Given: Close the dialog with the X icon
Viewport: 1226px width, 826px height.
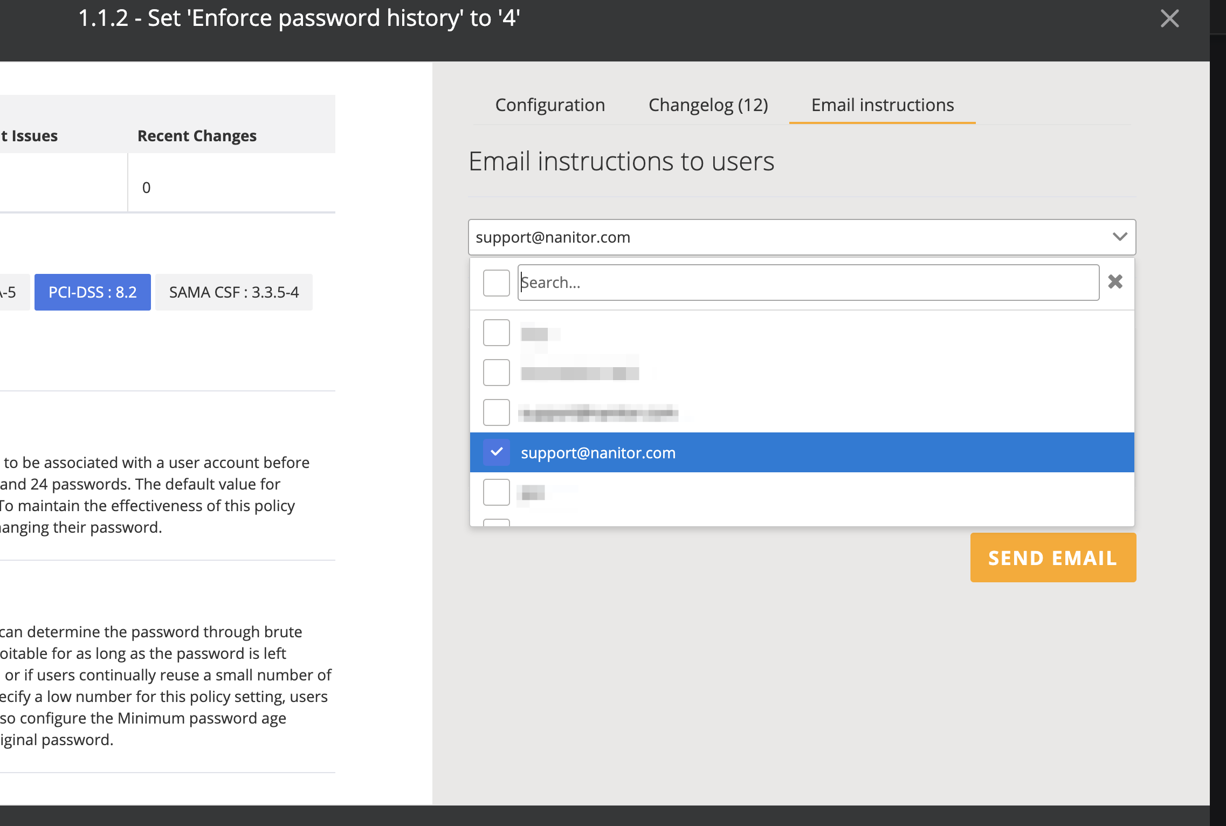Looking at the screenshot, I should [1169, 19].
